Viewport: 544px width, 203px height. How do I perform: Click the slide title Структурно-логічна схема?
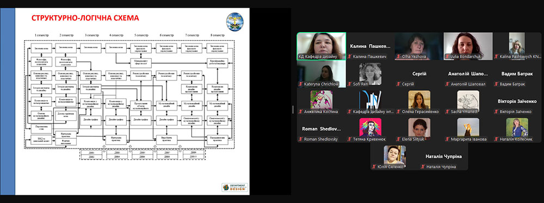(85, 18)
